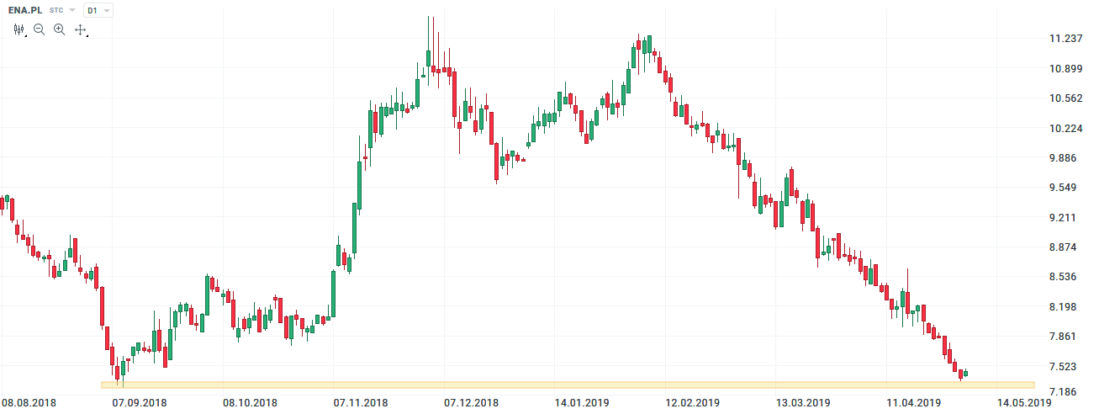Screen dimensions: 1099x414
Task: Select the 14.05.2019 date on the time axis
Action: [1023, 403]
